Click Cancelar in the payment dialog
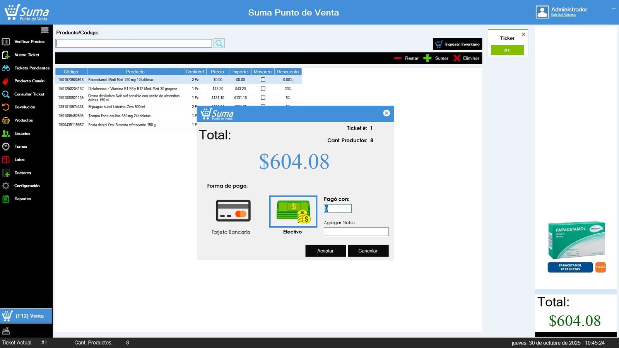Image resolution: width=619 pixels, height=348 pixels. 368,251
